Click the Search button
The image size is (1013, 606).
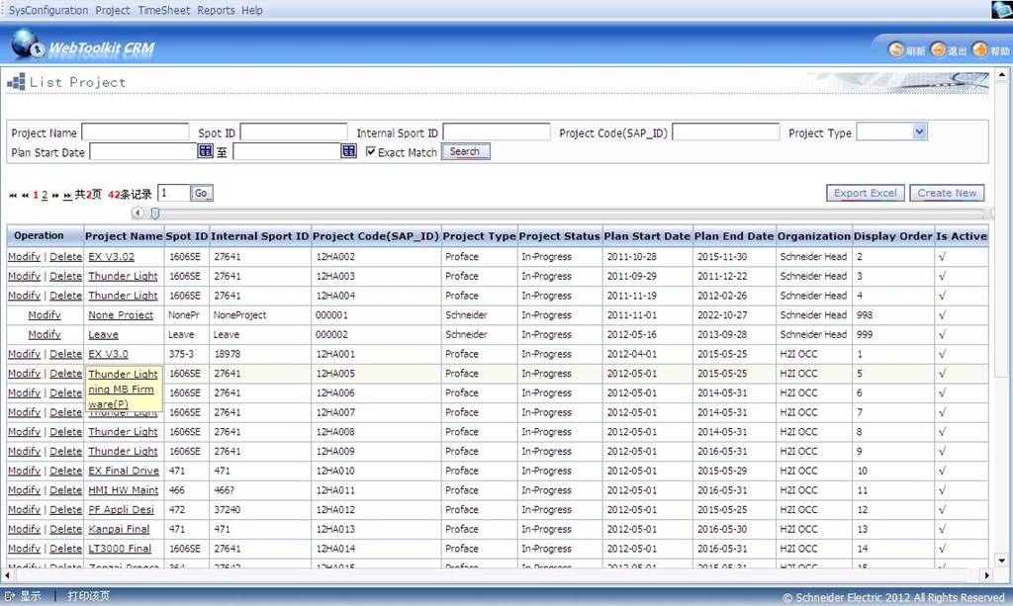[x=465, y=151]
